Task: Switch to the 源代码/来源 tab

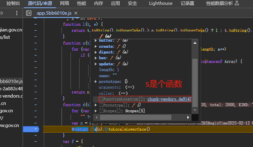Action: pos(40,3)
